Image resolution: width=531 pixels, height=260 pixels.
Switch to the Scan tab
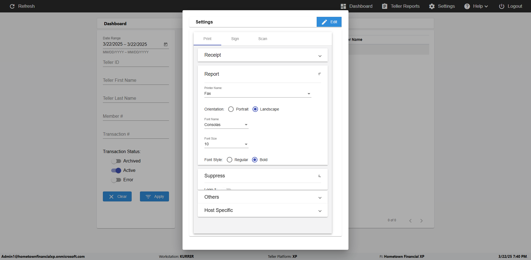(x=263, y=39)
